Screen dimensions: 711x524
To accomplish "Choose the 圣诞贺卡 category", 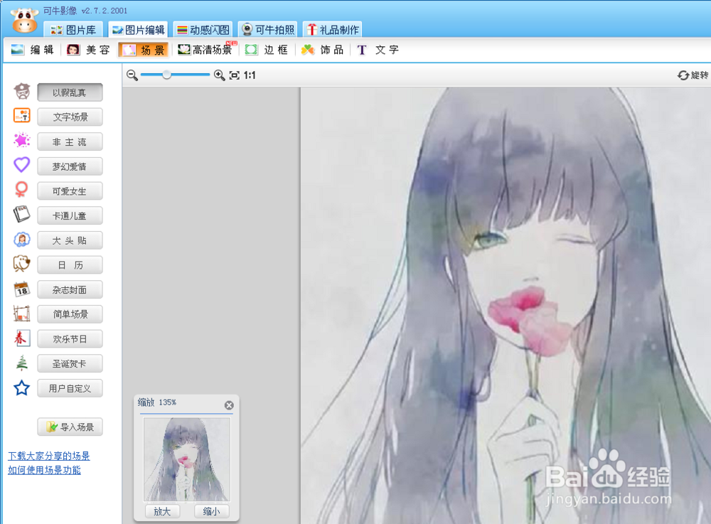I will click(x=70, y=363).
